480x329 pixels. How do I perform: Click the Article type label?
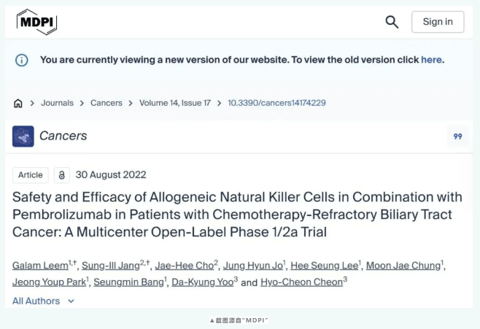coord(31,175)
